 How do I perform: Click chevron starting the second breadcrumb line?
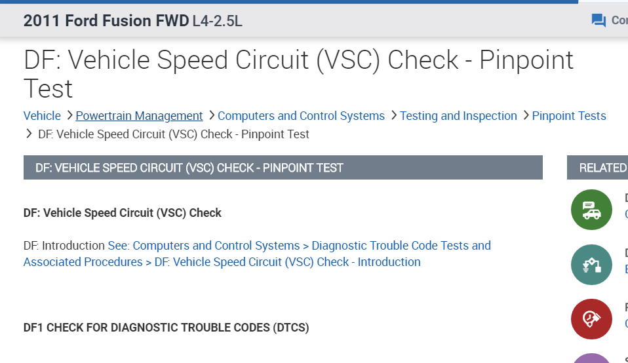point(29,134)
